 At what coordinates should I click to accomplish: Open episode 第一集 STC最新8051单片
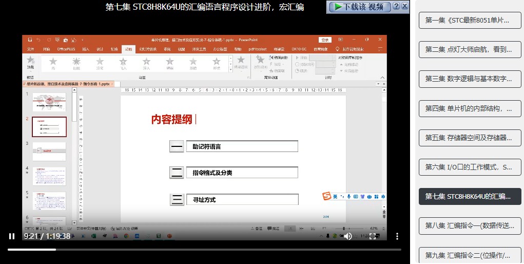(x=470, y=20)
